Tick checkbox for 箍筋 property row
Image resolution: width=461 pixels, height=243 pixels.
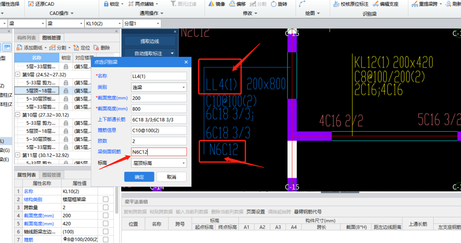pos(106,239)
